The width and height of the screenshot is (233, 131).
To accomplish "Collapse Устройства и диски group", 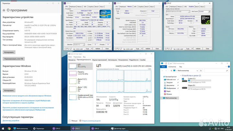I will pos(181,76).
